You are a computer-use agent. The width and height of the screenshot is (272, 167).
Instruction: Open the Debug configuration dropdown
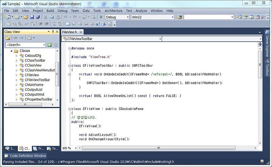pos(128,17)
